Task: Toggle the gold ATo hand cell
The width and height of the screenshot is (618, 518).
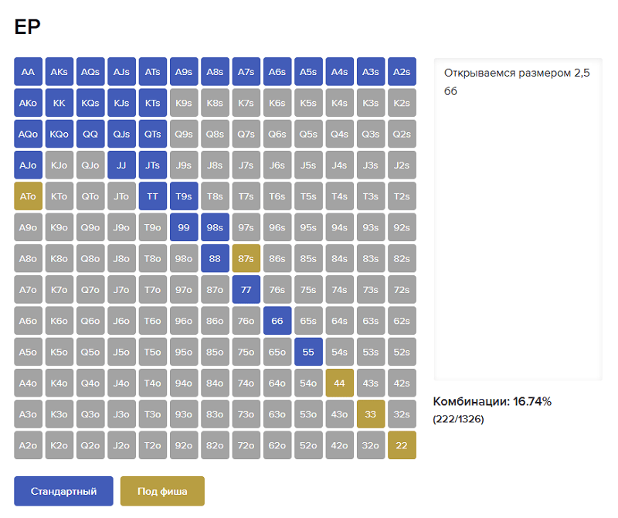Action: pos(28,196)
